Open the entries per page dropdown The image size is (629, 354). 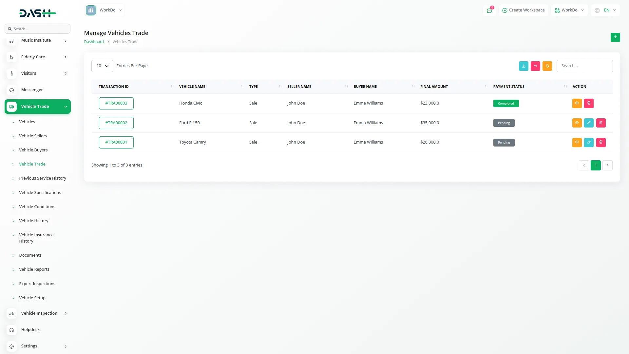102,66
